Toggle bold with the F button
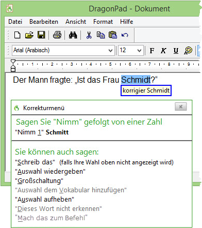Image resolution: width=202 pixels, height=228 pixels. click(x=152, y=51)
